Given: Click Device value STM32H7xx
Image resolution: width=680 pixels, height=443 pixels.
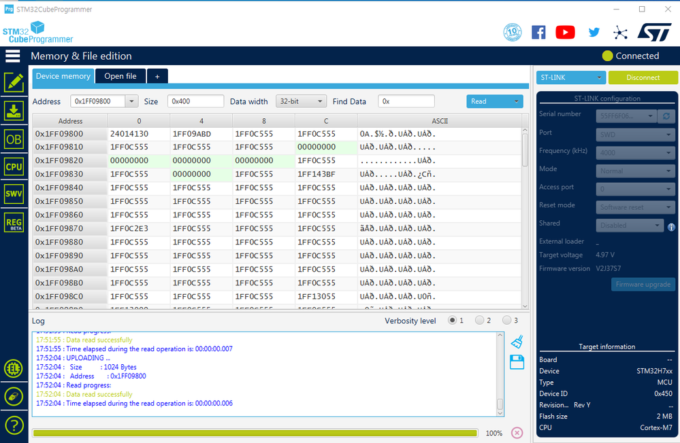Looking at the screenshot, I should coord(654,371).
